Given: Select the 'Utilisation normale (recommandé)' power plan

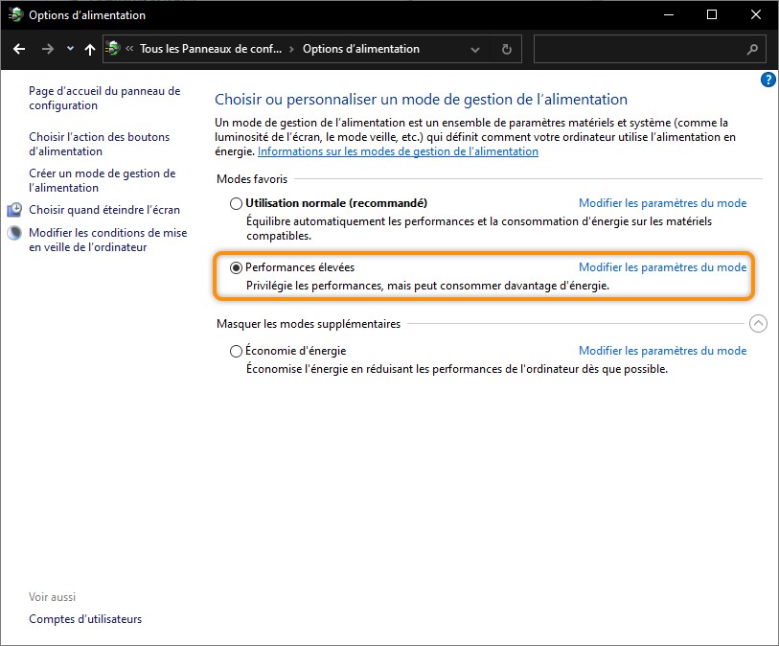Looking at the screenshot, I should point(234,202).
